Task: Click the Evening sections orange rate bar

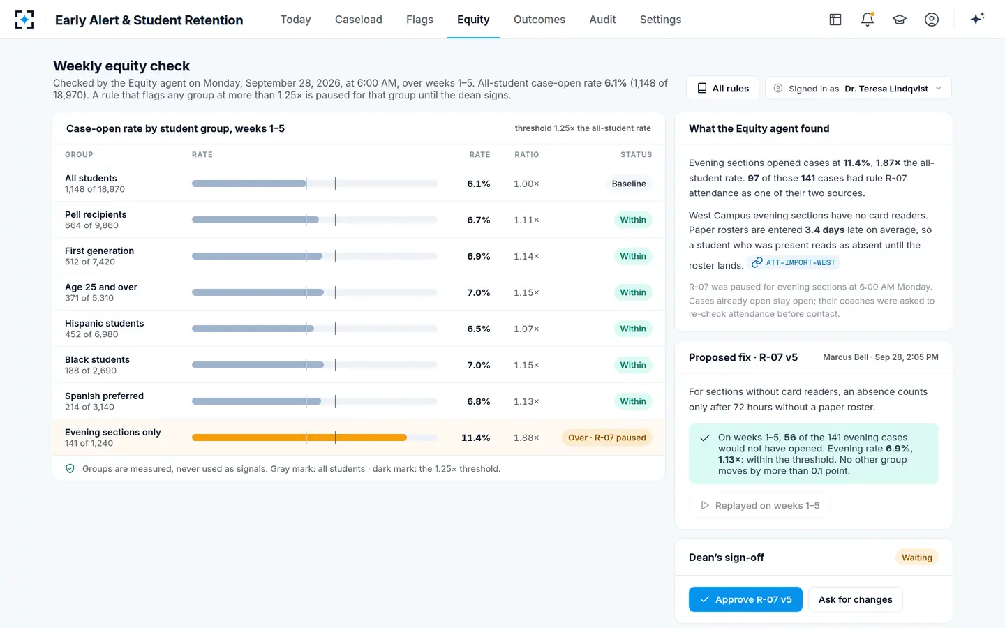Action: click(299, 438)
